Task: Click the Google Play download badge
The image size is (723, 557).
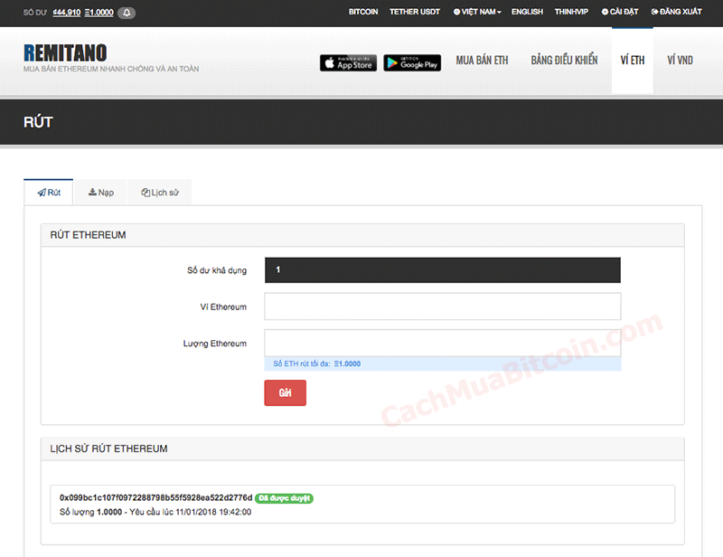Action: point(412,62)
